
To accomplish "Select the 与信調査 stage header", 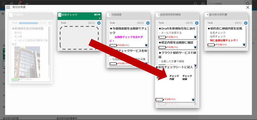I will (128, 14).
